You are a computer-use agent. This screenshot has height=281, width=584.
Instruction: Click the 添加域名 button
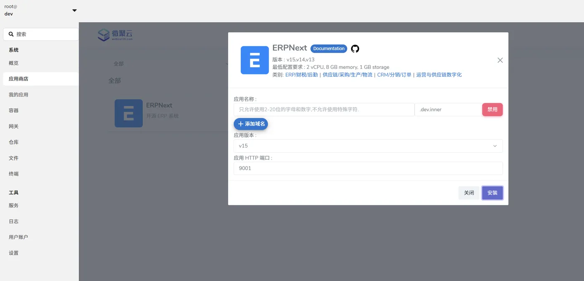coord(251,124)
